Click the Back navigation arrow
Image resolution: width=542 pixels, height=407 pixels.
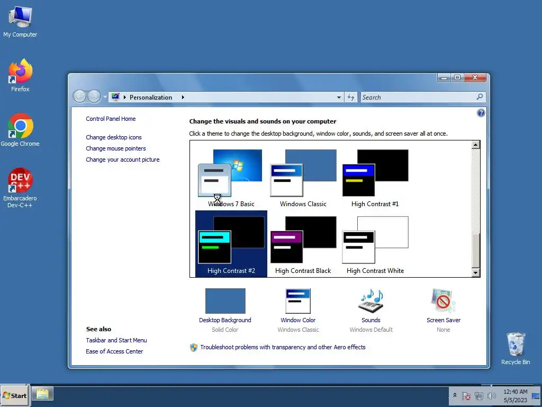tap(79, 96)
